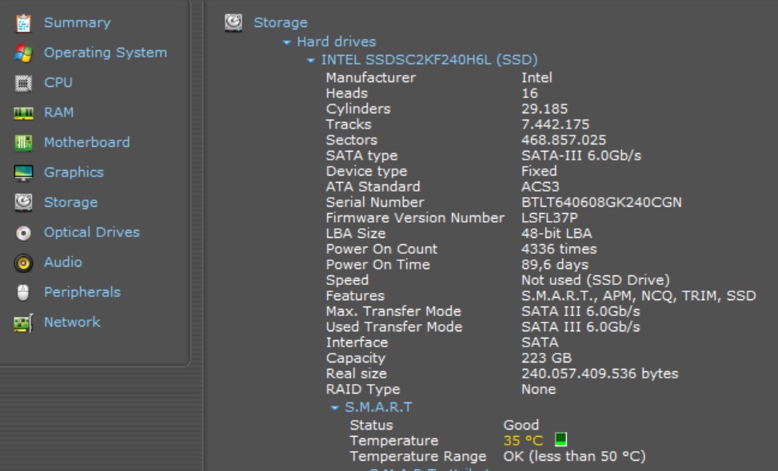Open the Operating System Windows flag icon

pyautogui.click(x=23, y=53)
